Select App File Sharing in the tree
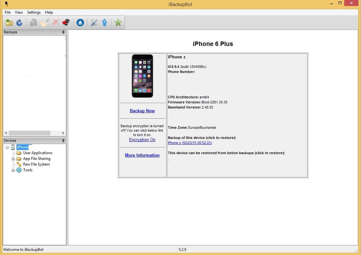Viewport: 361px width, 255px height. (36, 158)
